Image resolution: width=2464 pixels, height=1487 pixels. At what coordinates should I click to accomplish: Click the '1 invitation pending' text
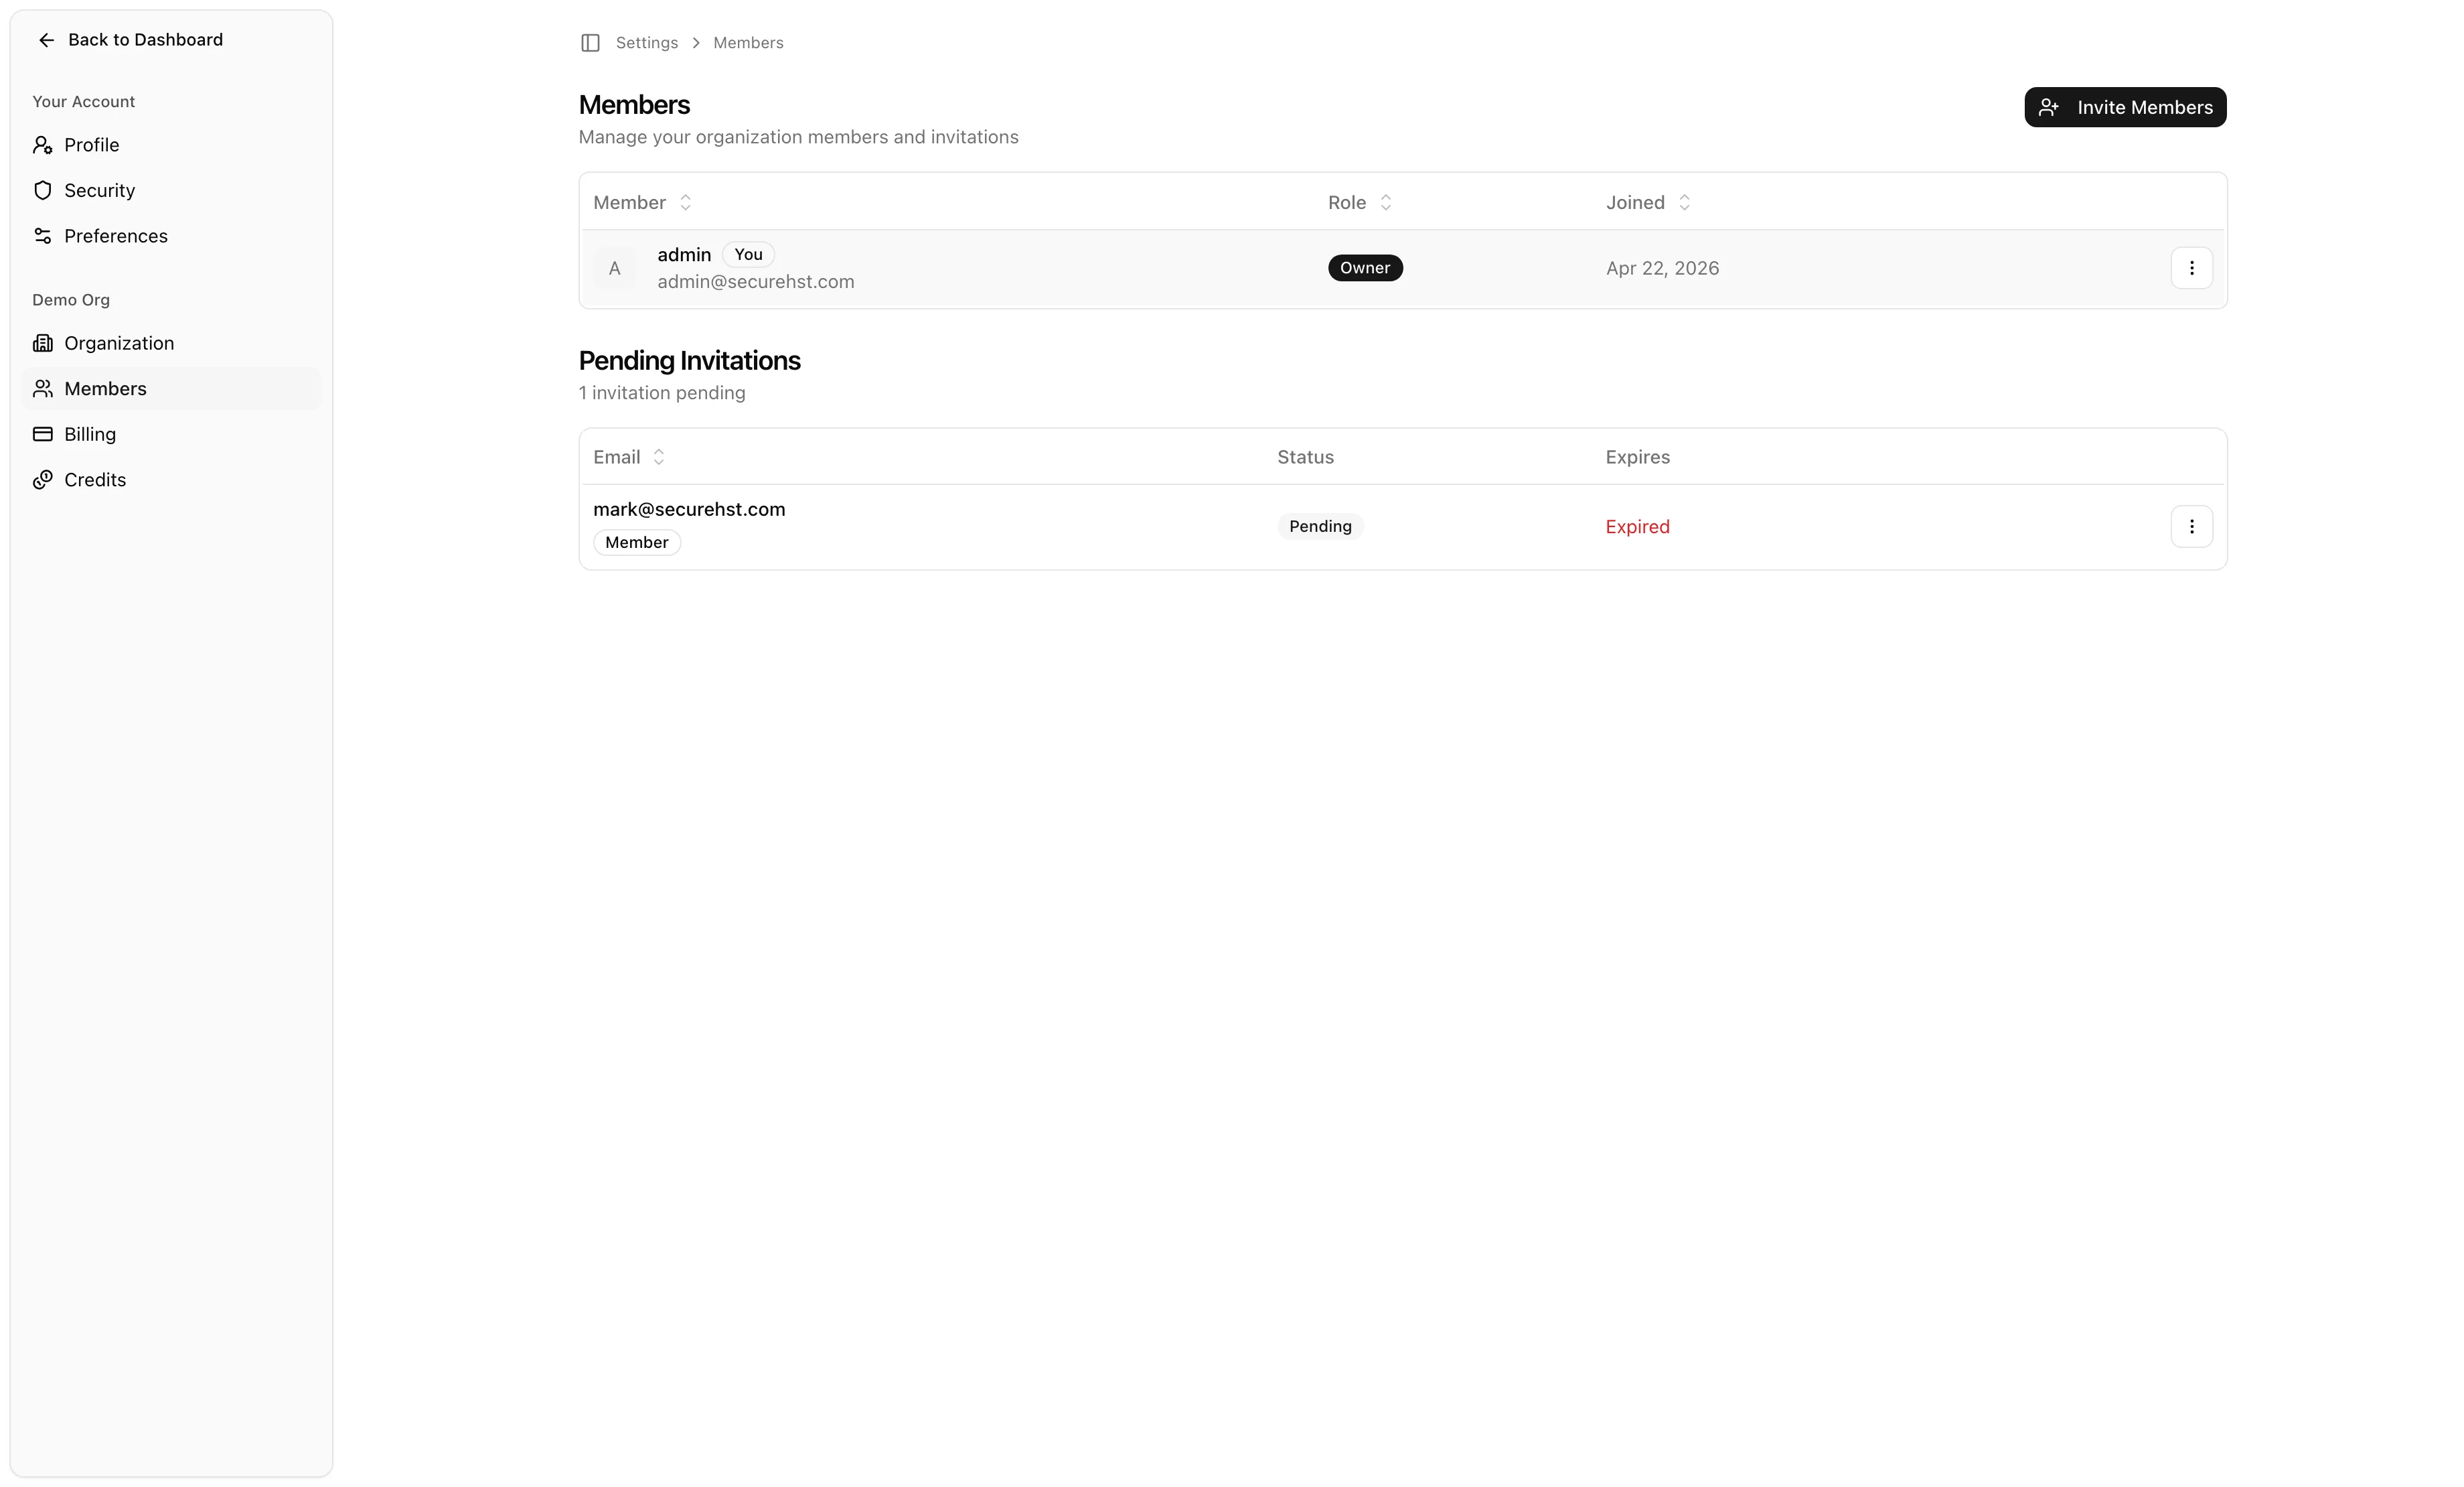(662, 393)
